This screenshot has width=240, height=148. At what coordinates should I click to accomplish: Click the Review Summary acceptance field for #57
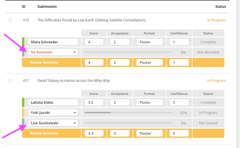119,133
